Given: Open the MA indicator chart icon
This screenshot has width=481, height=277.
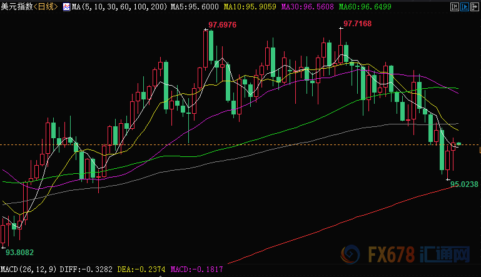Looking at the screenshot, I should click(66, 7).
